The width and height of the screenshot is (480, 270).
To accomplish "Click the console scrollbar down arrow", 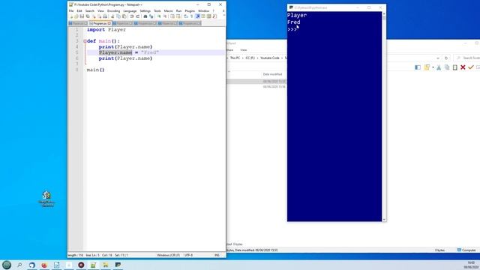I will 384,219.
